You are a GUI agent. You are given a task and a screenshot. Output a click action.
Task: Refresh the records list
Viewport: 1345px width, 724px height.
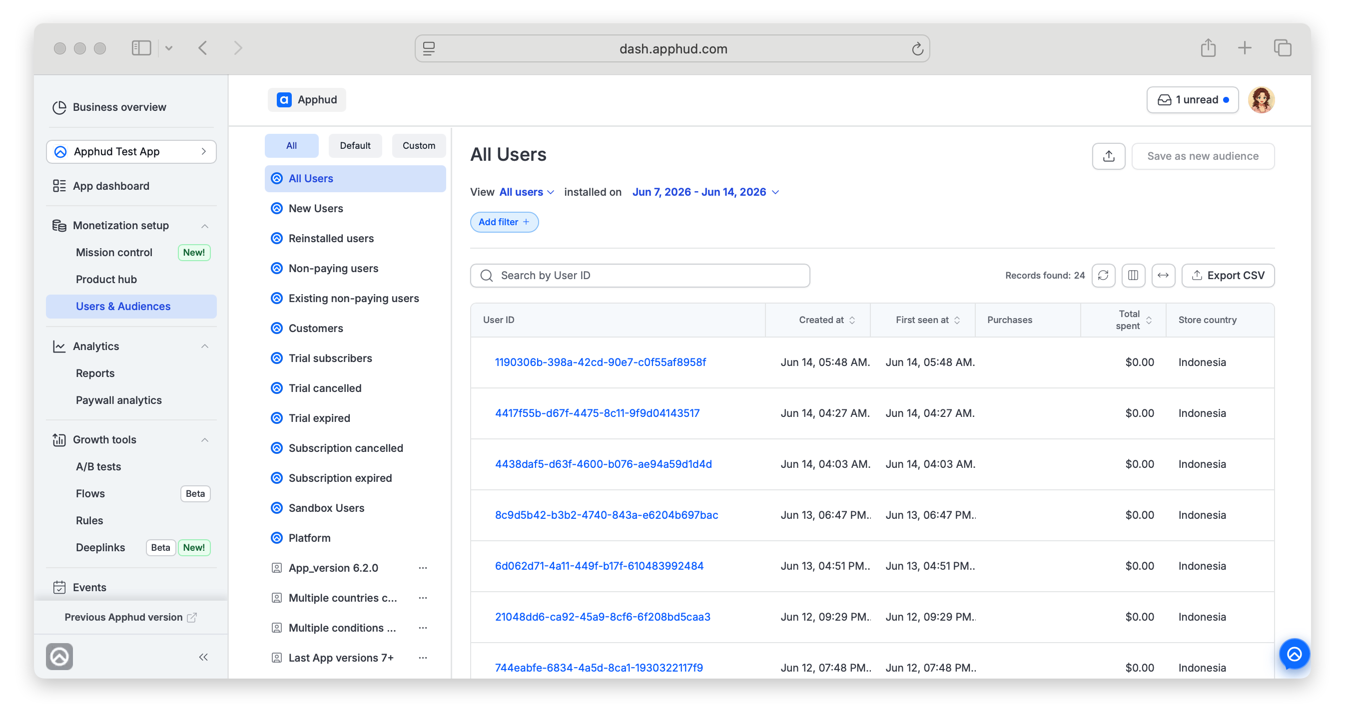(1103, 276)
